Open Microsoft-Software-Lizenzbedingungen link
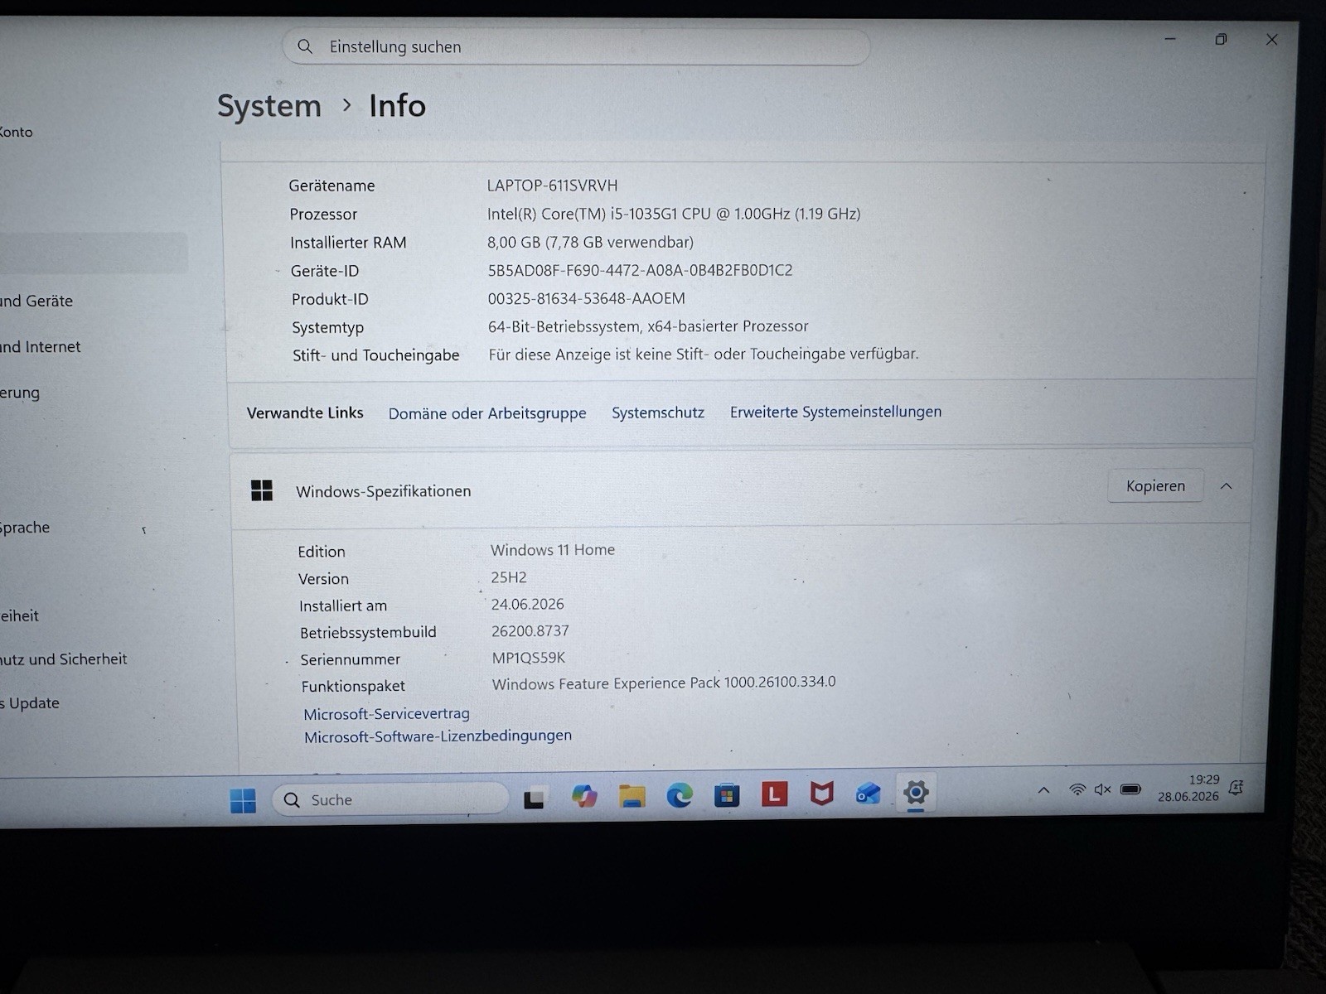This screenshot has width=1326, height=994. click(x=438, y=736)
